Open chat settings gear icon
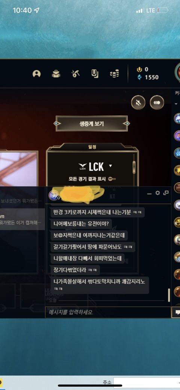This screenshot has width=180, height=390. point(158,193)
